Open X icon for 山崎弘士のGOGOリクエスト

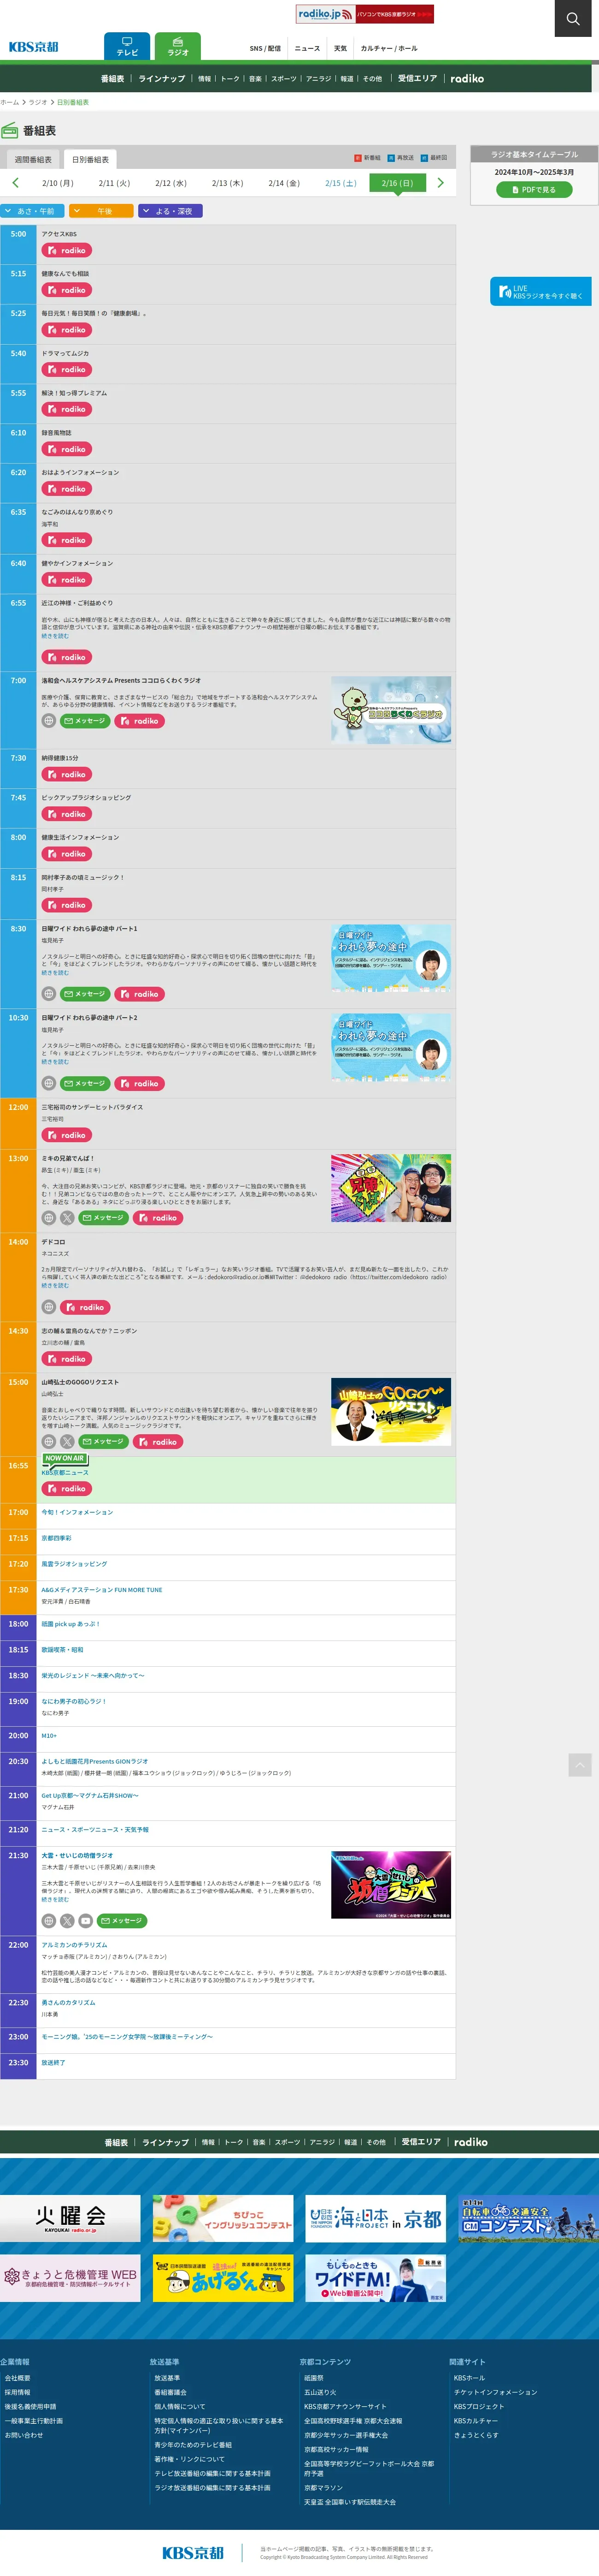67,1442
